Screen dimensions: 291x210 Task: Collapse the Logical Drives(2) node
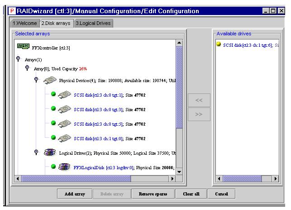(36, 152)
